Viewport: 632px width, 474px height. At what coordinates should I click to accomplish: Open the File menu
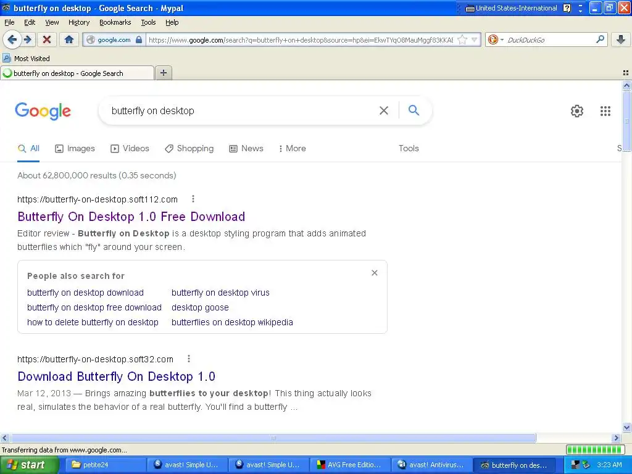pos(9,22)
